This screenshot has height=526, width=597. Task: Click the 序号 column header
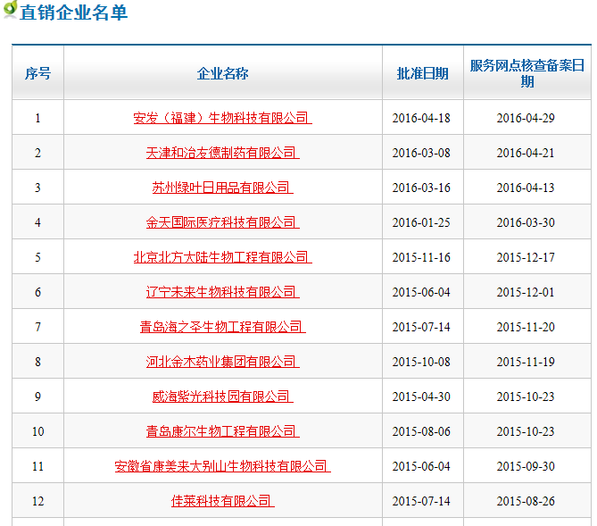click(37, 73)
